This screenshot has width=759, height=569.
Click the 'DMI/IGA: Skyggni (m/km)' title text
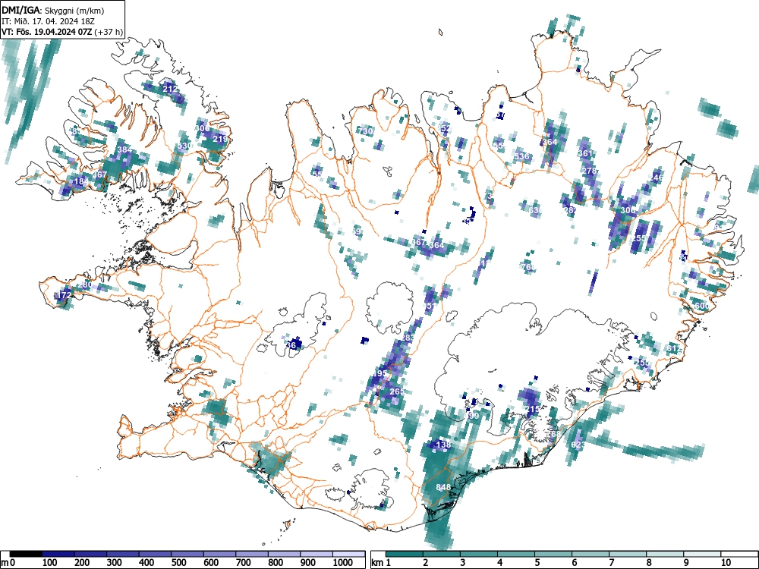pos(53,11)
